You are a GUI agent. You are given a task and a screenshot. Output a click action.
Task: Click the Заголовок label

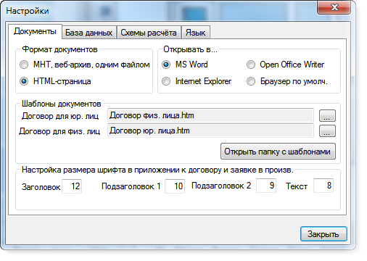(x=41, y=187)
